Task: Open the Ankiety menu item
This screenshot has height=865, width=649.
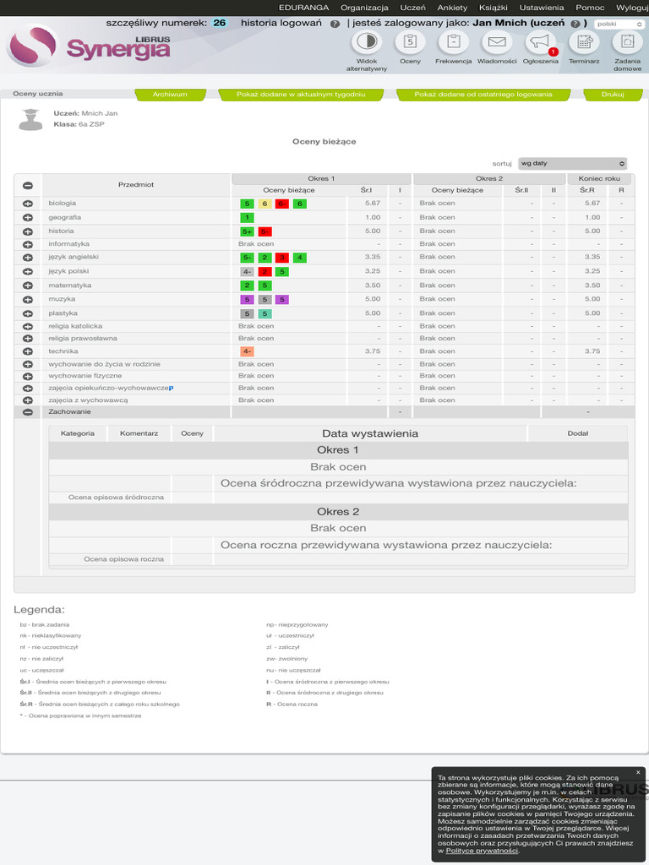Action: [x=452, y=8]
